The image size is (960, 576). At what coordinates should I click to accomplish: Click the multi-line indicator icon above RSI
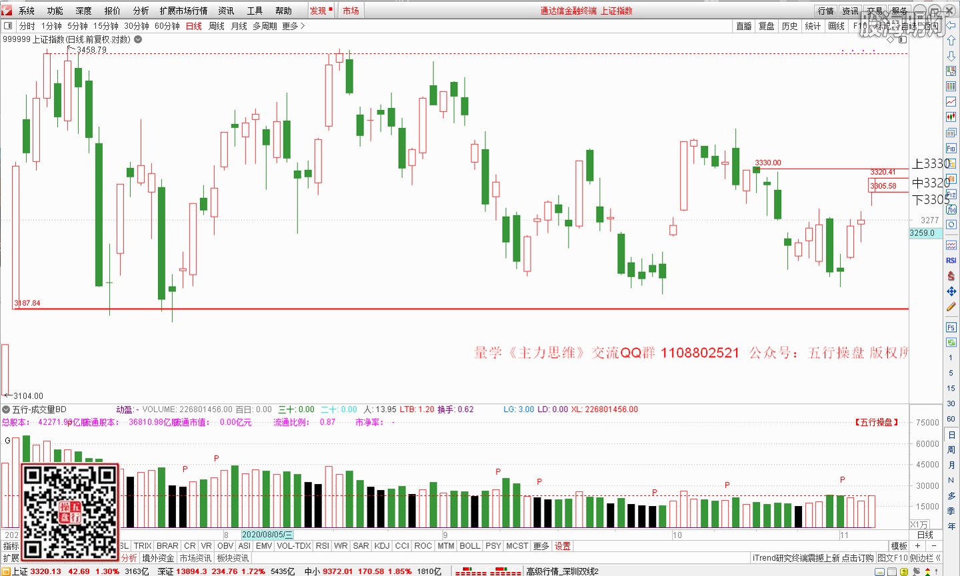(x=951, y=245)
